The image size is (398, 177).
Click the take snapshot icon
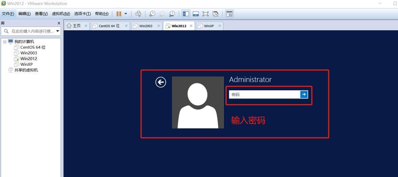[152, 14]
